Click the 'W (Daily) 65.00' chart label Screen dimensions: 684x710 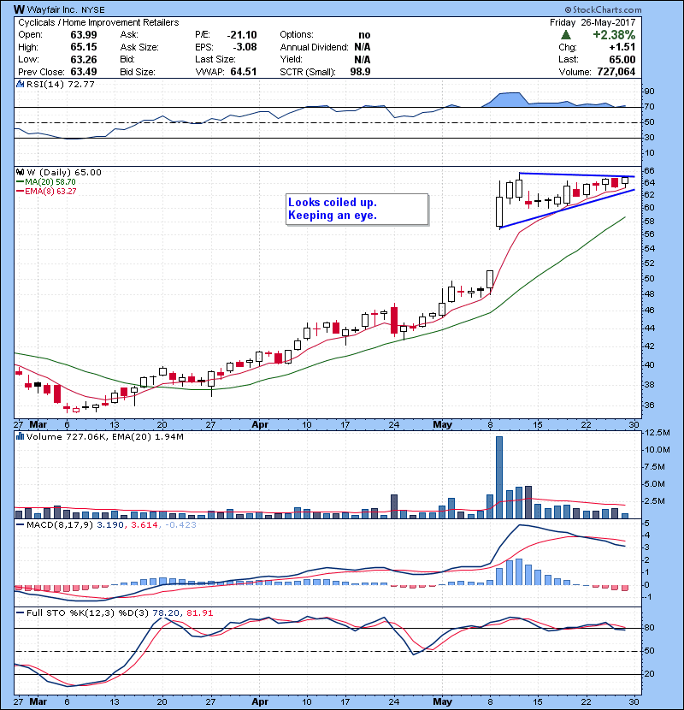64,172
